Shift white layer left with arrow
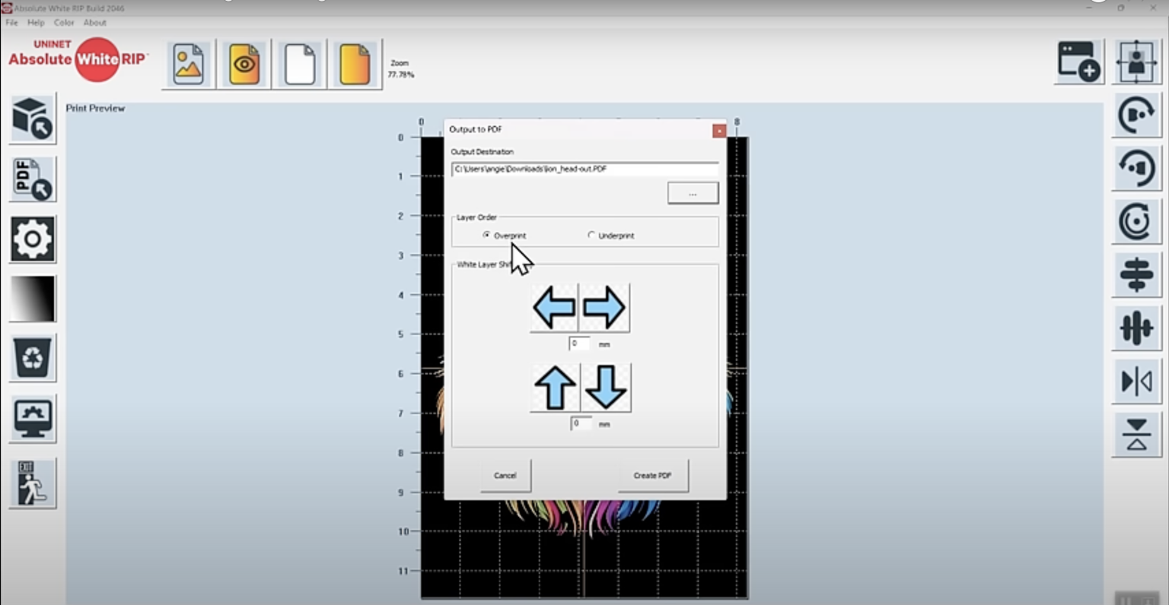The image size is (1169, 605). (554, 308)
